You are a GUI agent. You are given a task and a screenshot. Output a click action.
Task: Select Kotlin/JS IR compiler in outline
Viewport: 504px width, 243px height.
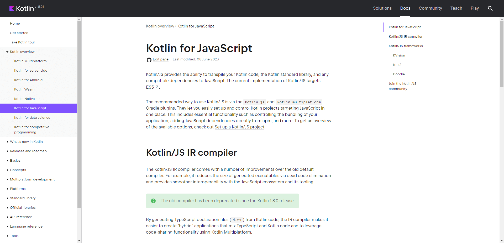405,36
